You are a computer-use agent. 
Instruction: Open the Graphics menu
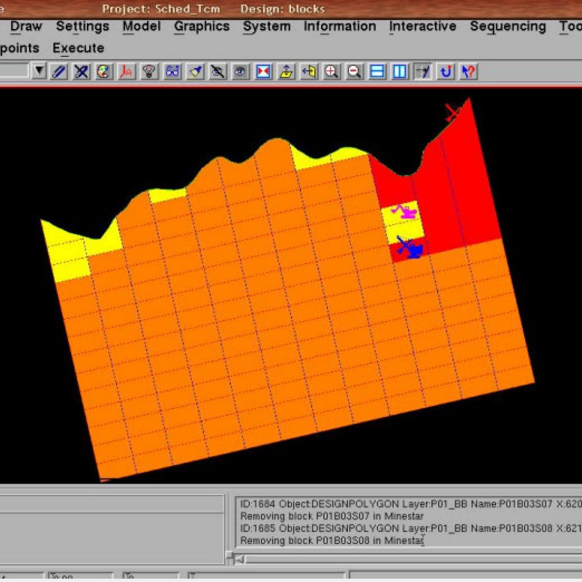click(x=203, y=27)
